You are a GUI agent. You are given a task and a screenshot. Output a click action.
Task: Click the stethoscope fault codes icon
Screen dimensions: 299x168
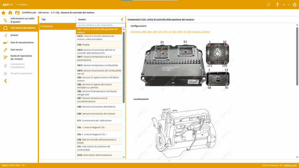pos(5,20)
